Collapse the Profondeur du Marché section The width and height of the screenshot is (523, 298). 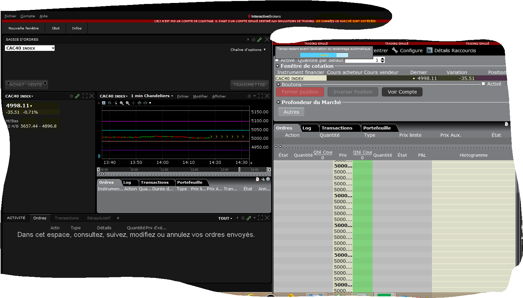click(278, 102)
